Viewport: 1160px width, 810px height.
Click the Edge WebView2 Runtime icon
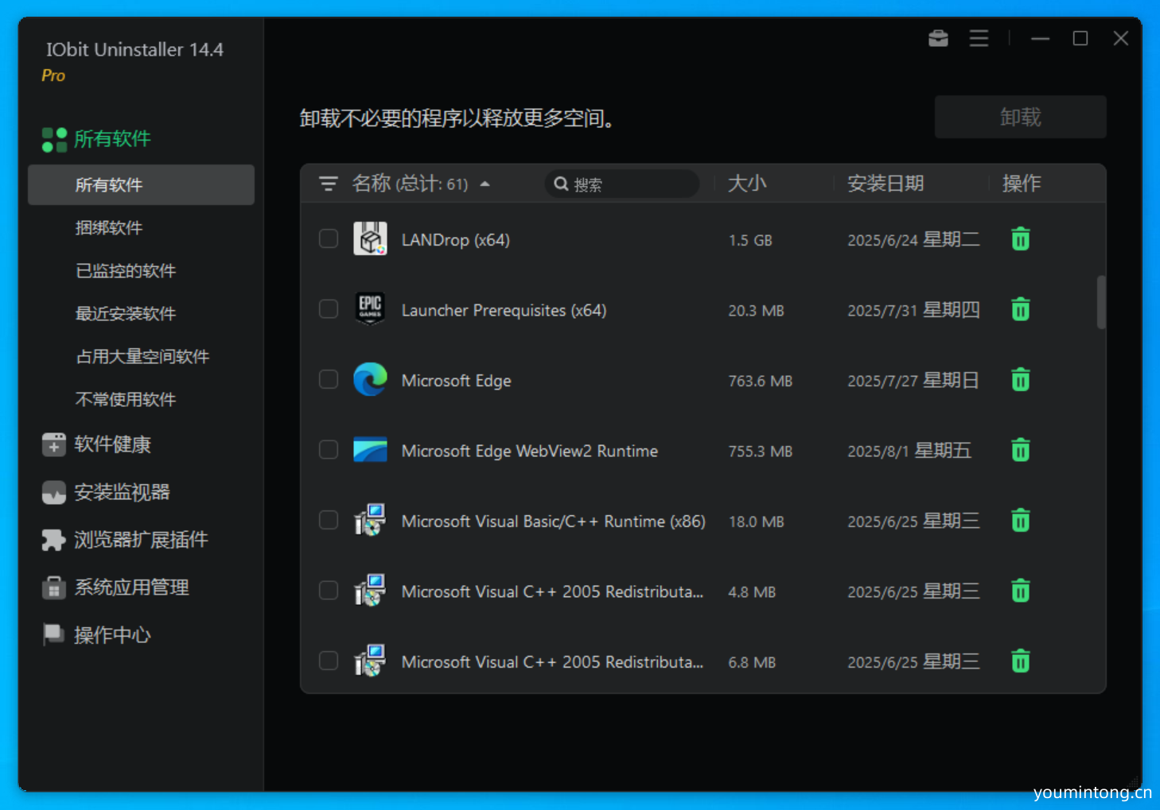pyautogui.click(x=370, y=450)
